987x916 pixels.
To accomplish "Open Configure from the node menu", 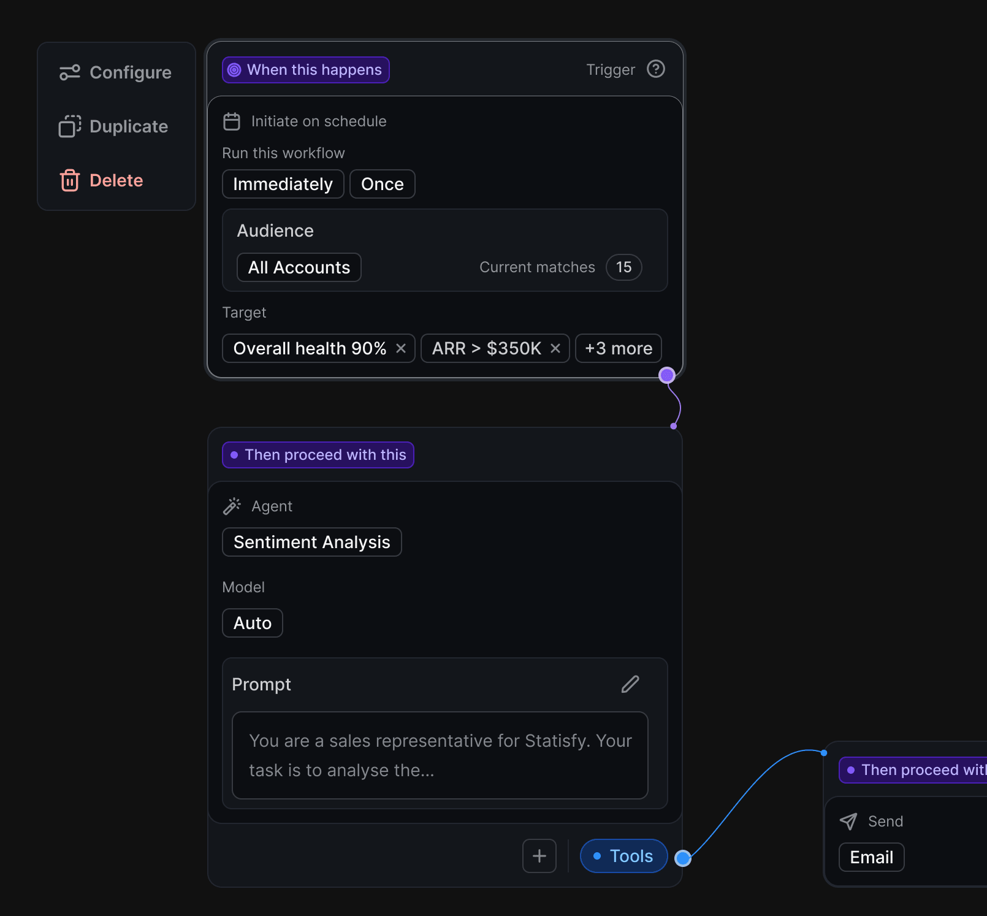I will (x=116, y=72).
